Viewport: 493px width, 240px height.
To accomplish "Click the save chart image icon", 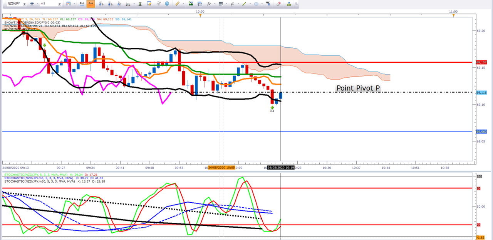I will point(191,3).
